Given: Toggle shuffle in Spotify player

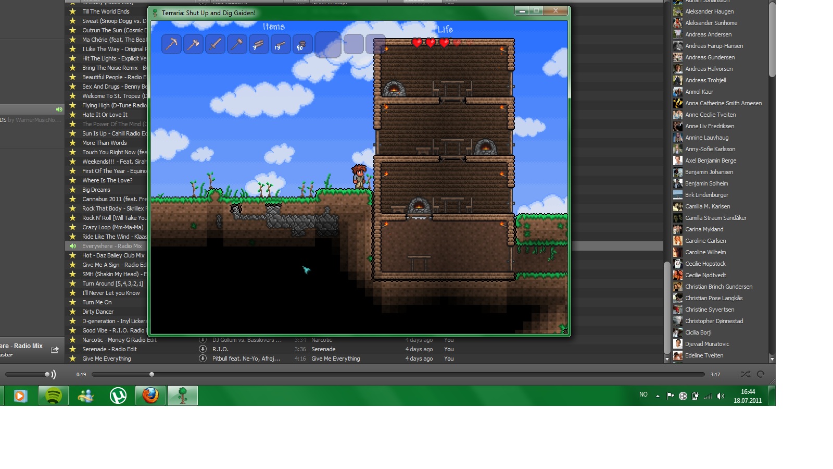Looking at the screenshot, I should coord(746,374).
